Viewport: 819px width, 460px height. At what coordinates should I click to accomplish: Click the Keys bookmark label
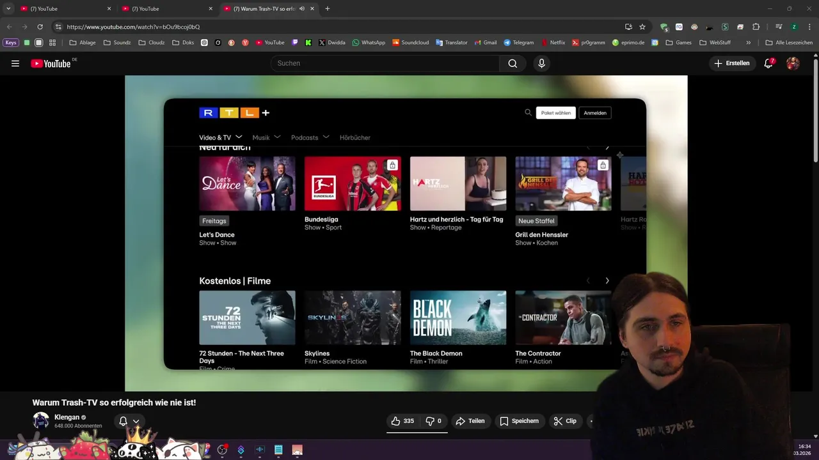click(11, 43)
